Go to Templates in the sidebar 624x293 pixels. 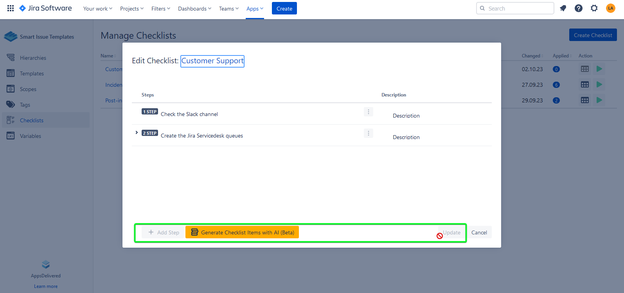32,73
